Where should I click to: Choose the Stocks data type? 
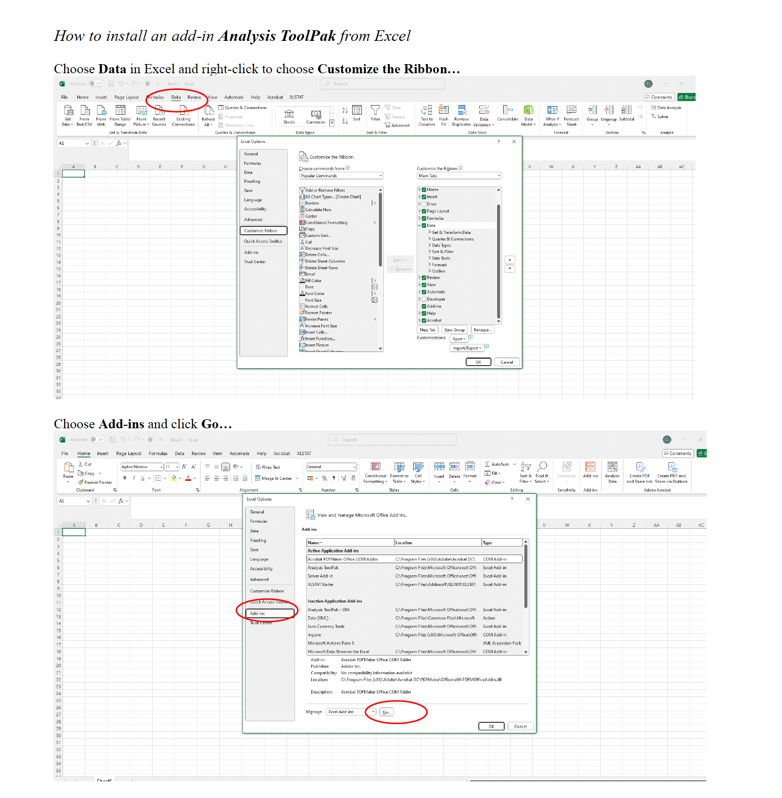tap(289, 116)
